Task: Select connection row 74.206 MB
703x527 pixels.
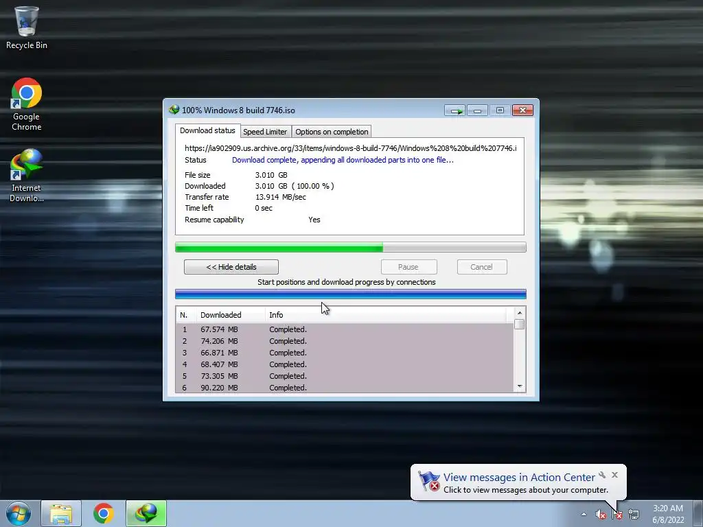Action: (345, 341)
